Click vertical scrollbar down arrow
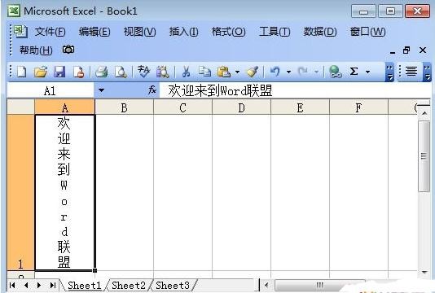The width and height of the screenshot is (435, 293). pyautogui.click(x=424, y=272)
